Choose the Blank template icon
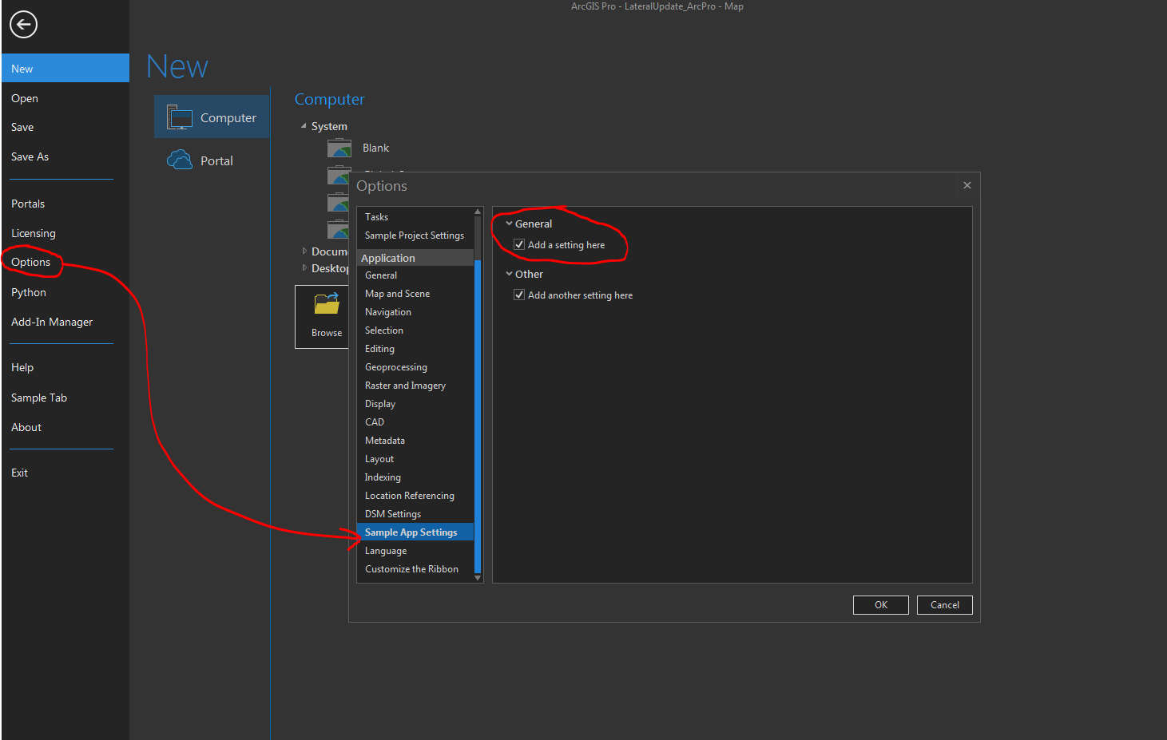Screen dimensions: 1167x740 [x=339, y=148]
